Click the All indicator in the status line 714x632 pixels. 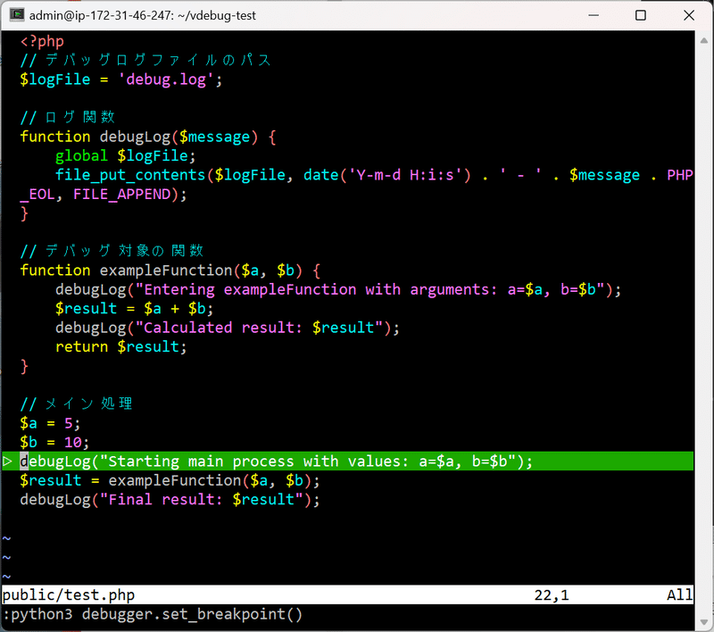pyautogui.click(x=680, y=594)
